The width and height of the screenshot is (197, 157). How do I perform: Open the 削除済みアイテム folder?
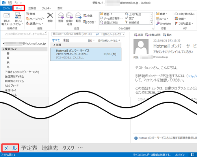[x=14, y=81]
